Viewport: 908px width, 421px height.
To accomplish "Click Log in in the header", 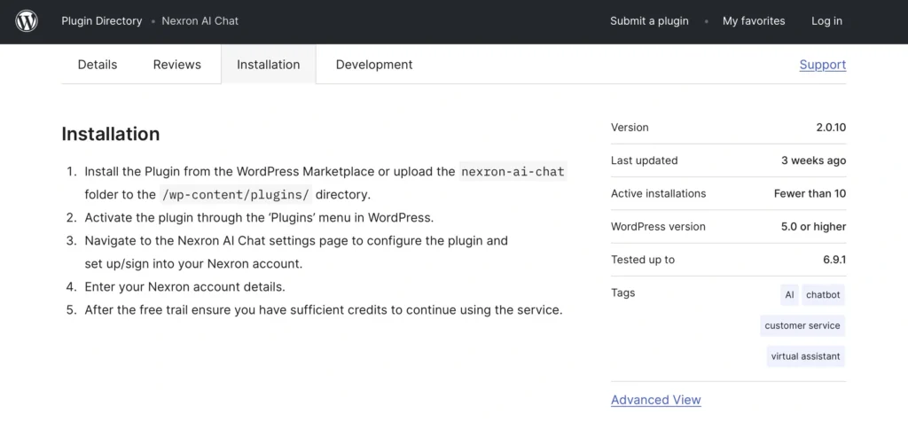I will tap(826, 21).
